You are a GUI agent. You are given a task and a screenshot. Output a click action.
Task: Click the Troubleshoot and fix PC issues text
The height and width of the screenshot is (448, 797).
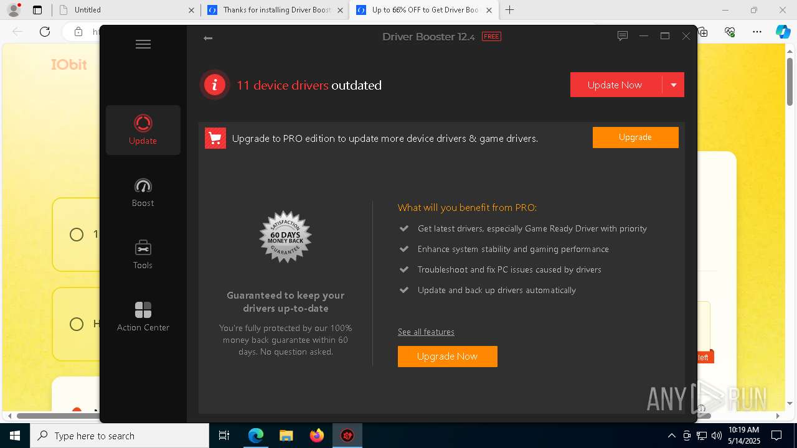tap(509, 269)
